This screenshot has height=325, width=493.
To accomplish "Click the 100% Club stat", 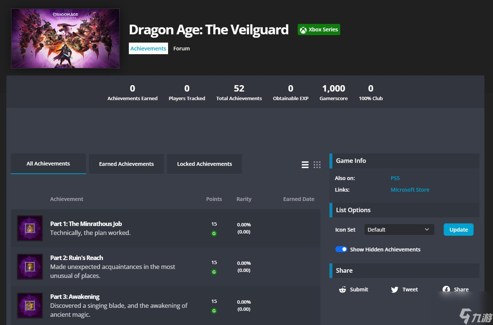I will (x=371, y=93).
